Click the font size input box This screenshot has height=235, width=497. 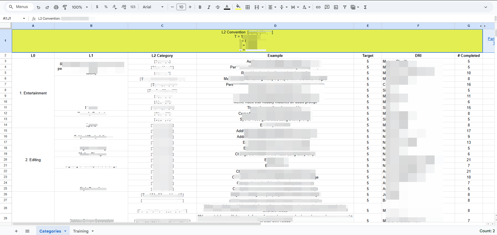[181, 7]
